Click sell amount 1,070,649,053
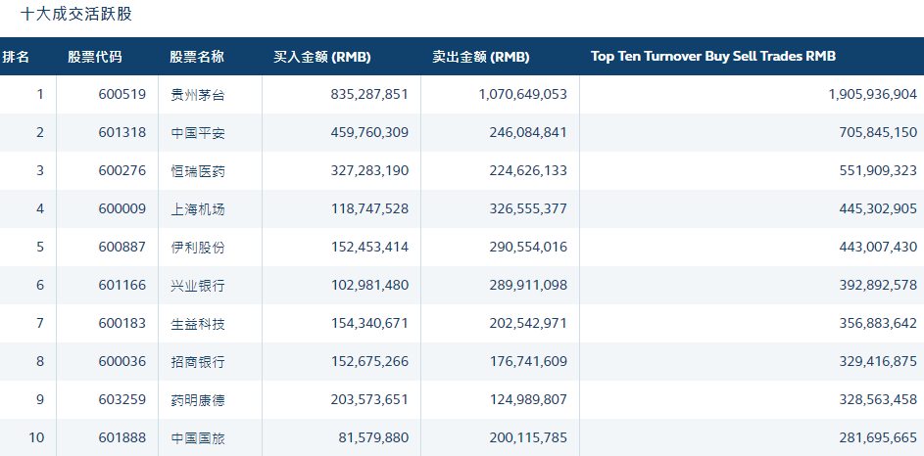The height and width of the screenshot is (456, 924). pos(522,94)
